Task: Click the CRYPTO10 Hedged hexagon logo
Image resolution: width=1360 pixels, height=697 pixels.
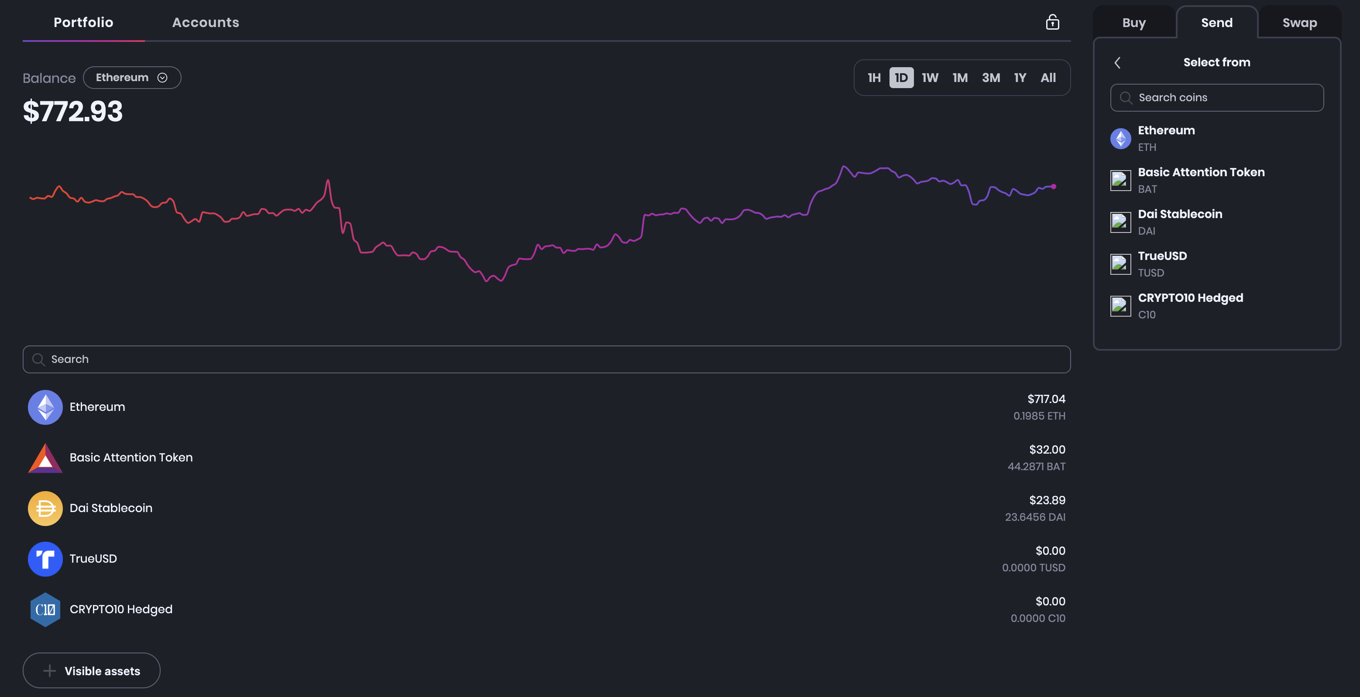Action: point(45,609)
